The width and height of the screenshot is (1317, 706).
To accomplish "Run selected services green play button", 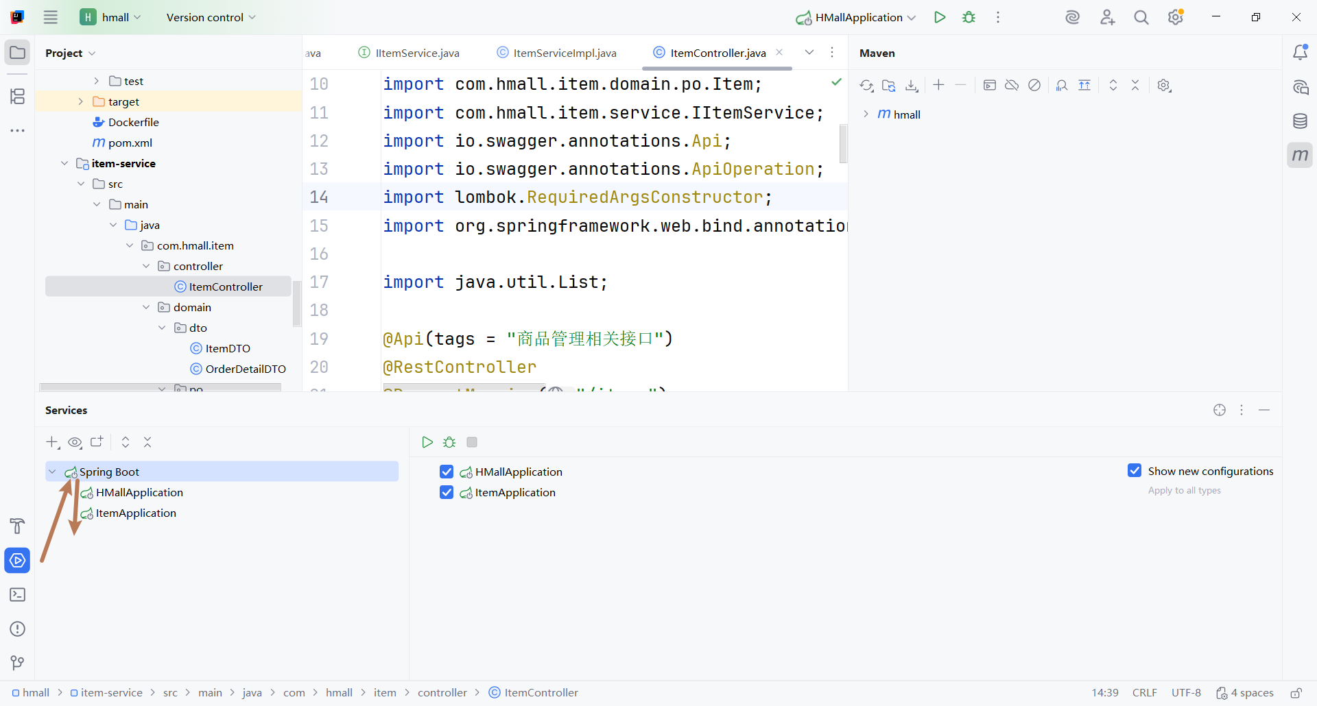I will (x=427, y=442).
